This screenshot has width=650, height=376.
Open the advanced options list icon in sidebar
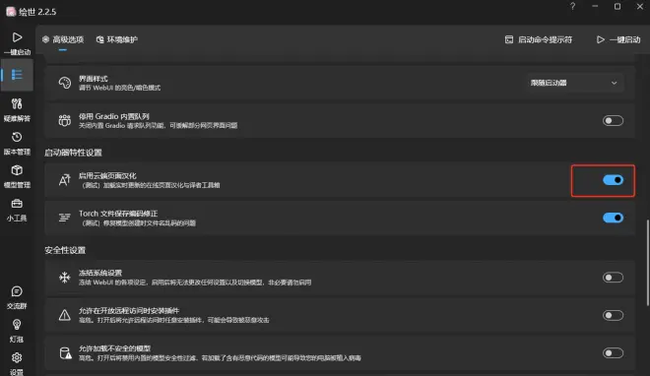[x=17, y=75]
